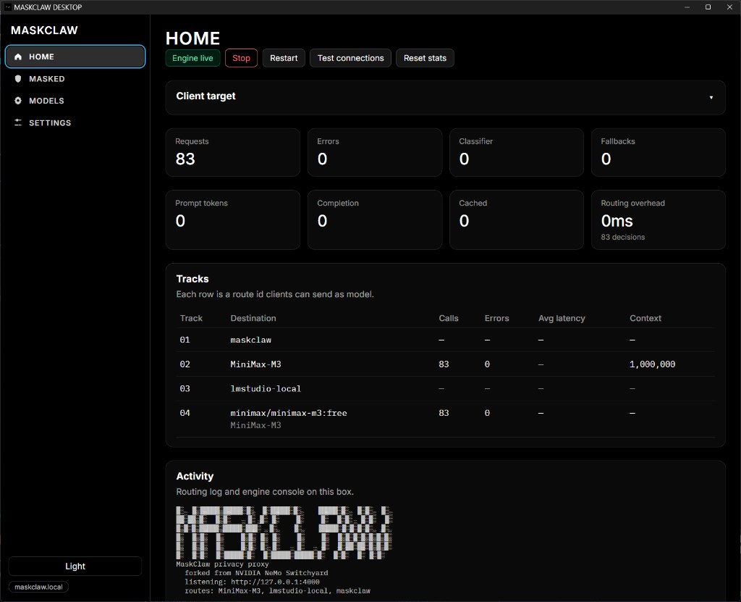Click the Track column header
This screenshot has width=741, height=602.
coord(191,319)
